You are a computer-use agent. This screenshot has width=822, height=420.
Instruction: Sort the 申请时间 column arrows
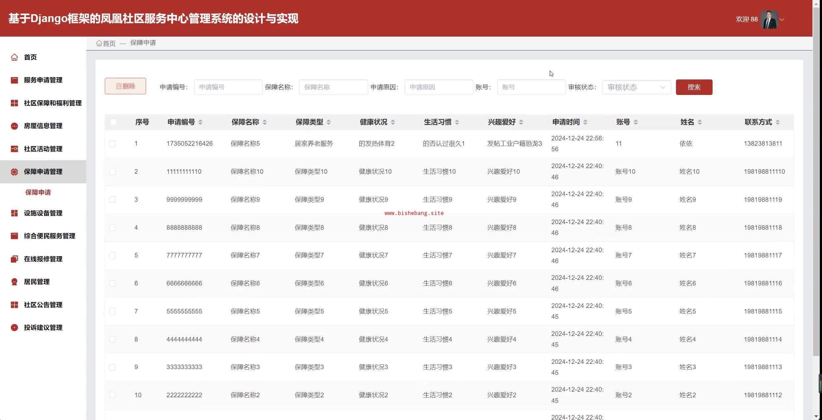[x=585, y=122]
